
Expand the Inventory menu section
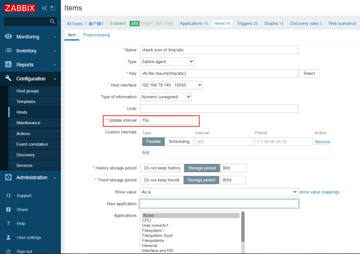tap(30, 51)
